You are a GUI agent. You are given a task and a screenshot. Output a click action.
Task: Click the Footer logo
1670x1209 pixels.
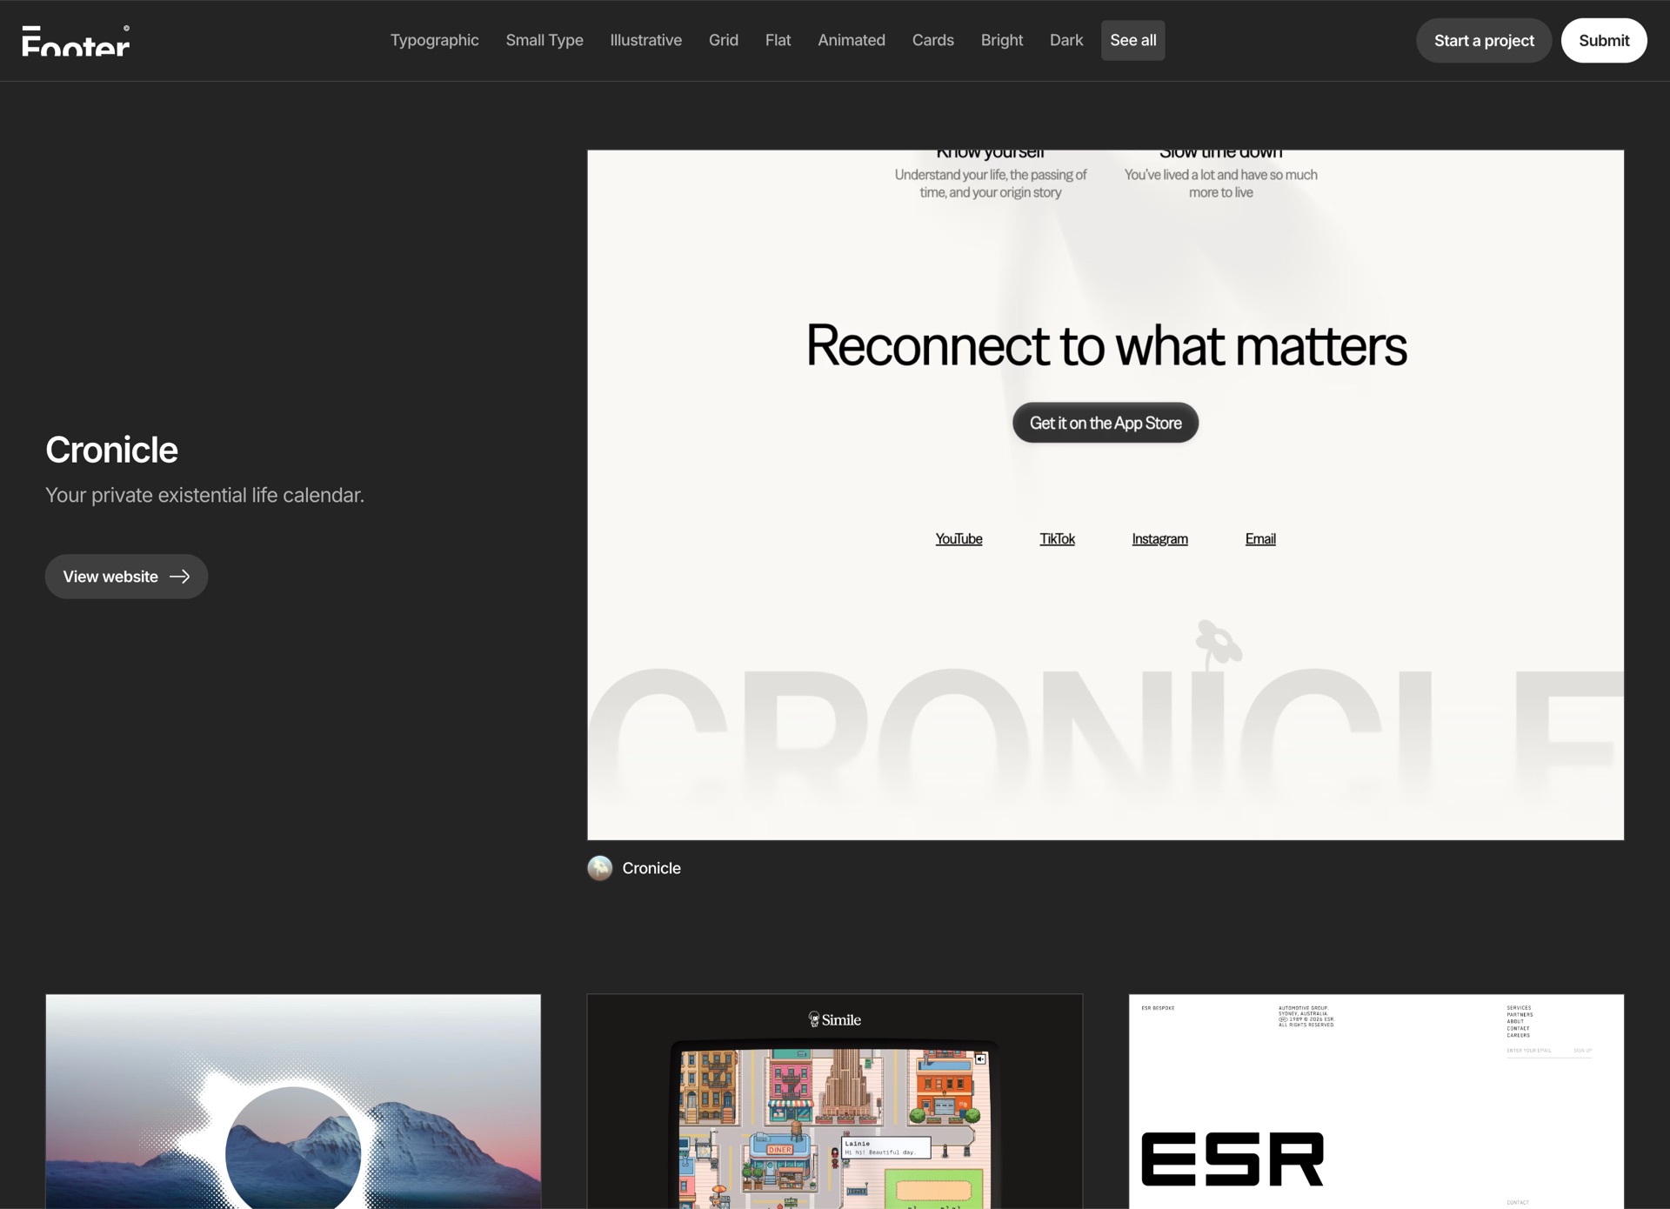coord(76,41)
